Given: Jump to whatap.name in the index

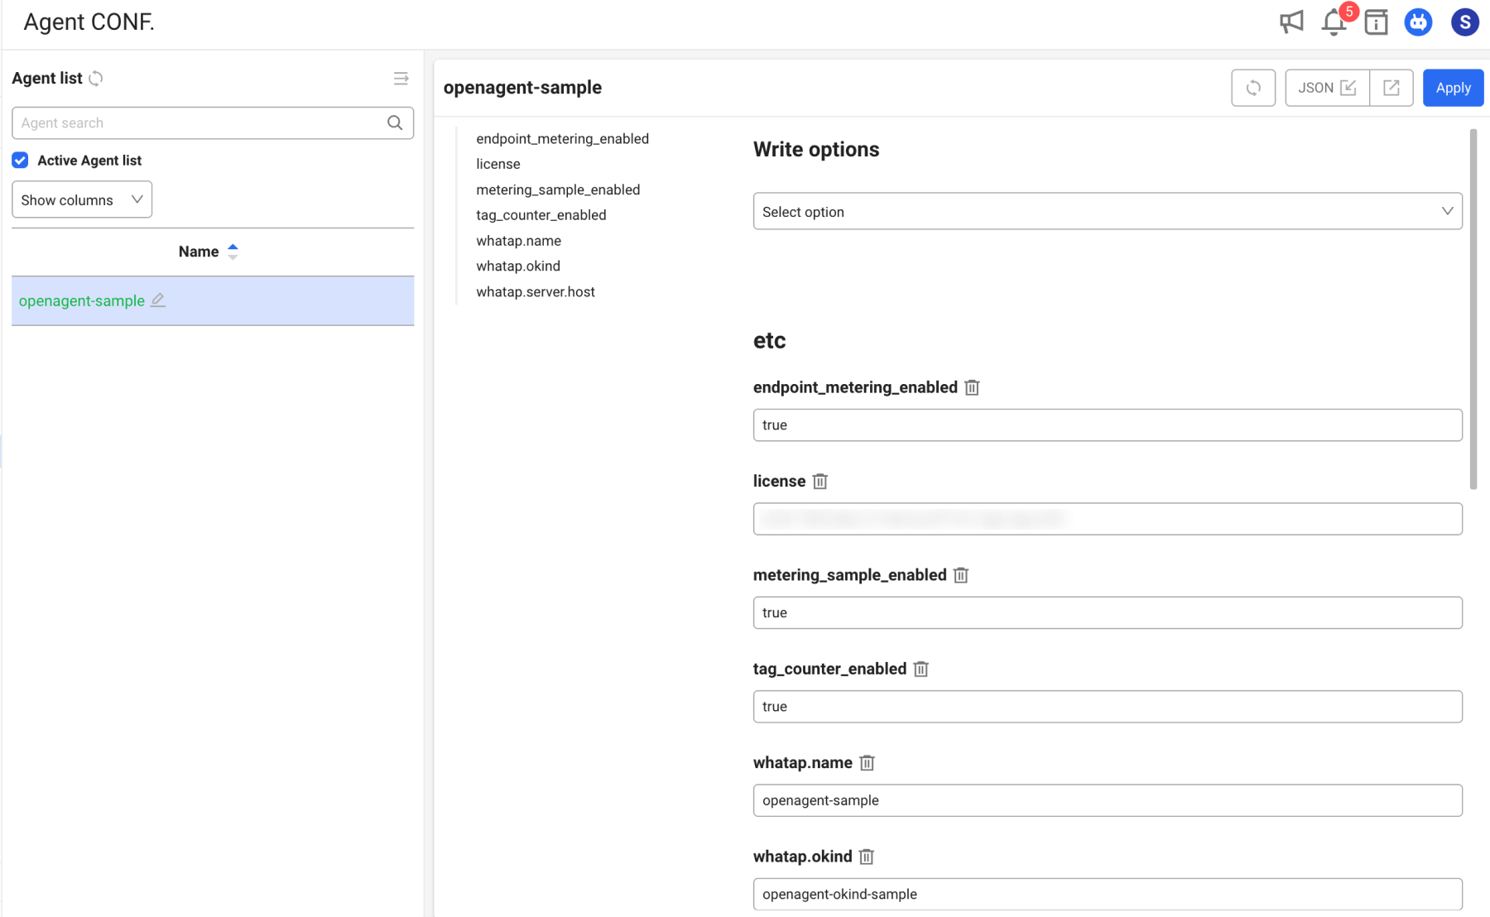Looking at the screenshot, I should click(518, 241).
